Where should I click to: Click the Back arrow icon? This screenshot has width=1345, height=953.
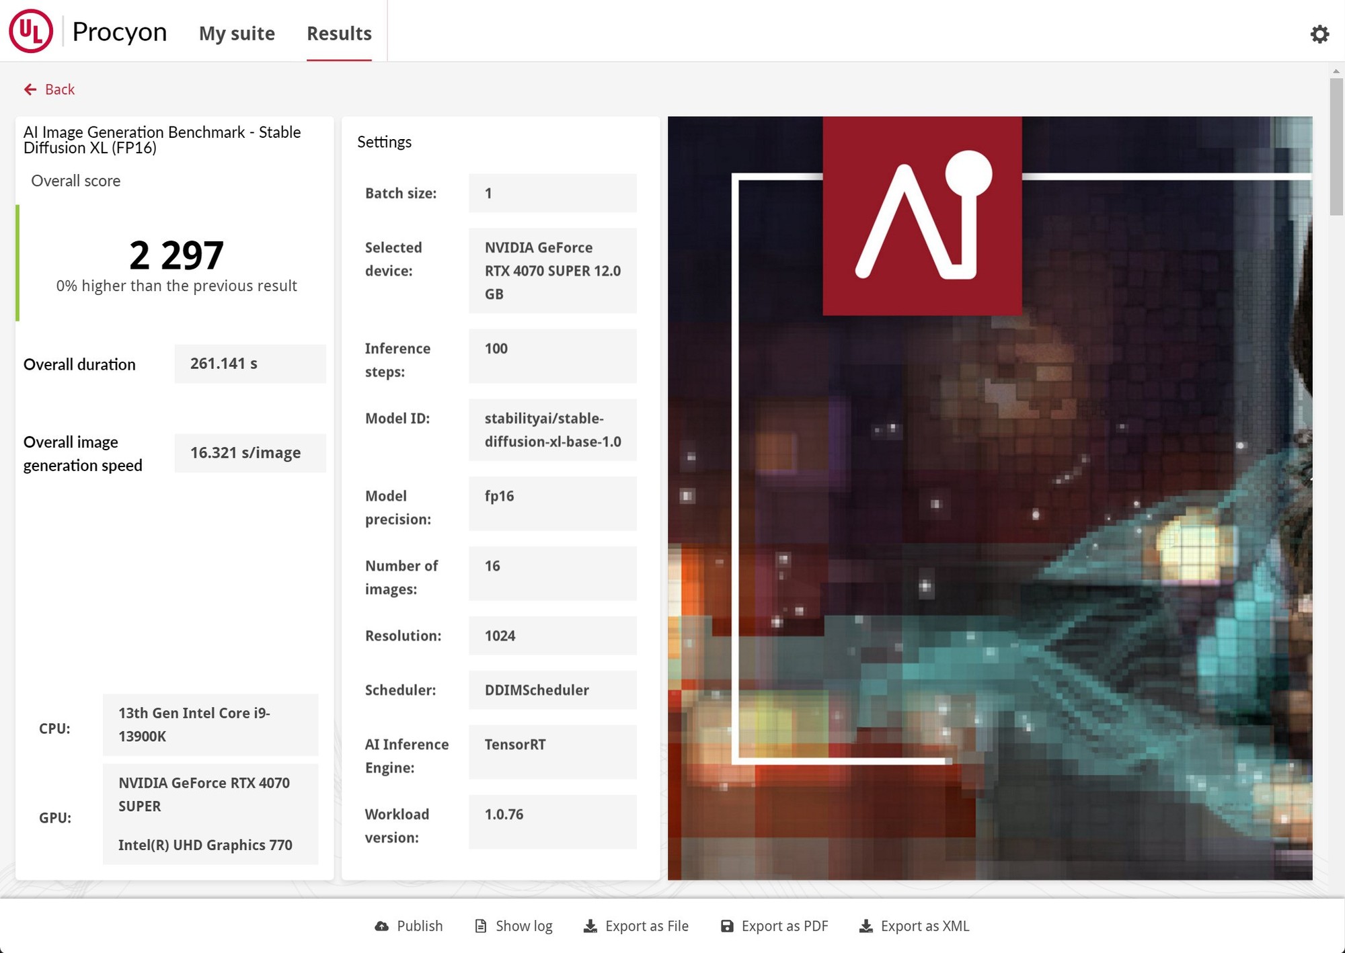[30, 89]
